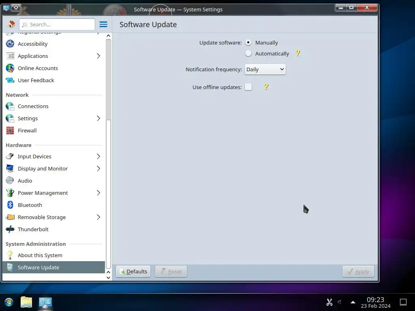Screen dimensions: 415x311
Task: Click the Apply button
Action: (x=358, y=272)
